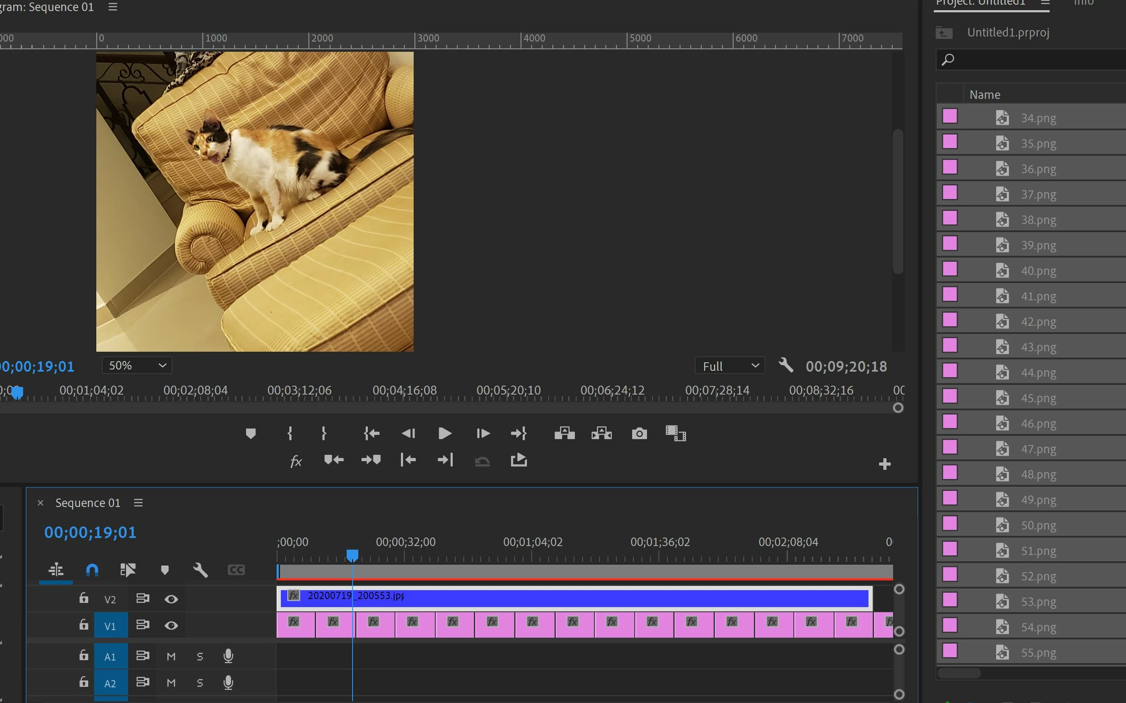1126x703 pixels.
Task: Click pink label swatch of 40.png
Action: (950, 269)
